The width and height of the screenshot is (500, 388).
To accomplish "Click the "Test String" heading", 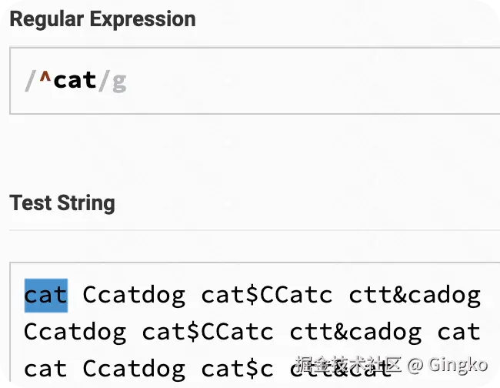I will [62, 203].
